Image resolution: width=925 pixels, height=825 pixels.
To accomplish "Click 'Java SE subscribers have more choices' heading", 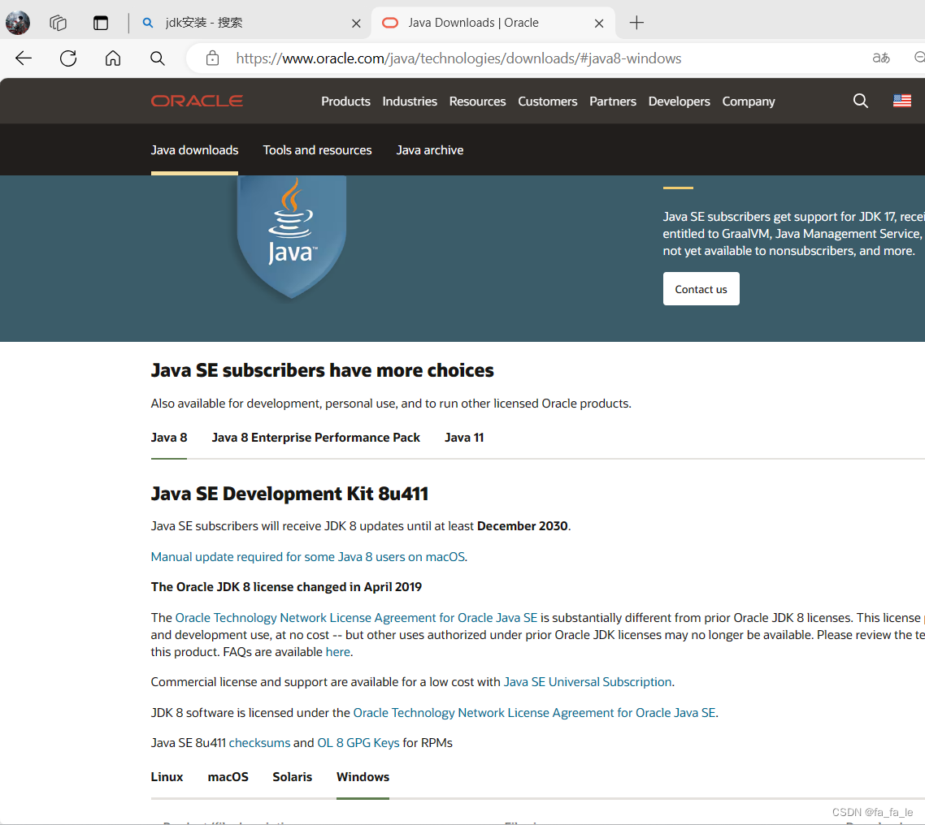I will coord(322,370).
